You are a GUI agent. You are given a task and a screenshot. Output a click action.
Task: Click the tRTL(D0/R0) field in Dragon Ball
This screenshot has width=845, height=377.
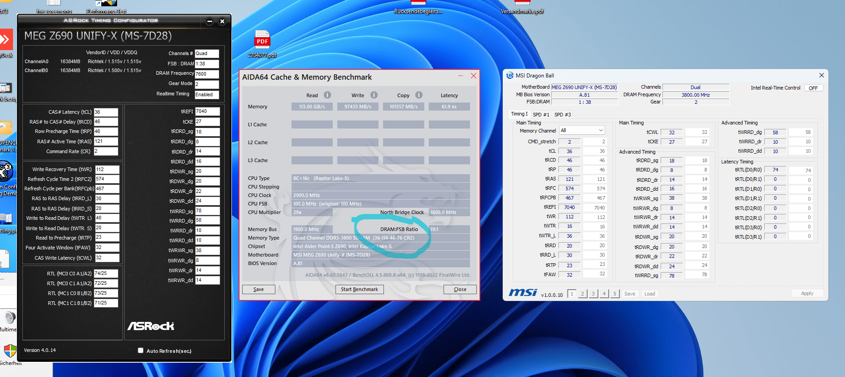775,170
